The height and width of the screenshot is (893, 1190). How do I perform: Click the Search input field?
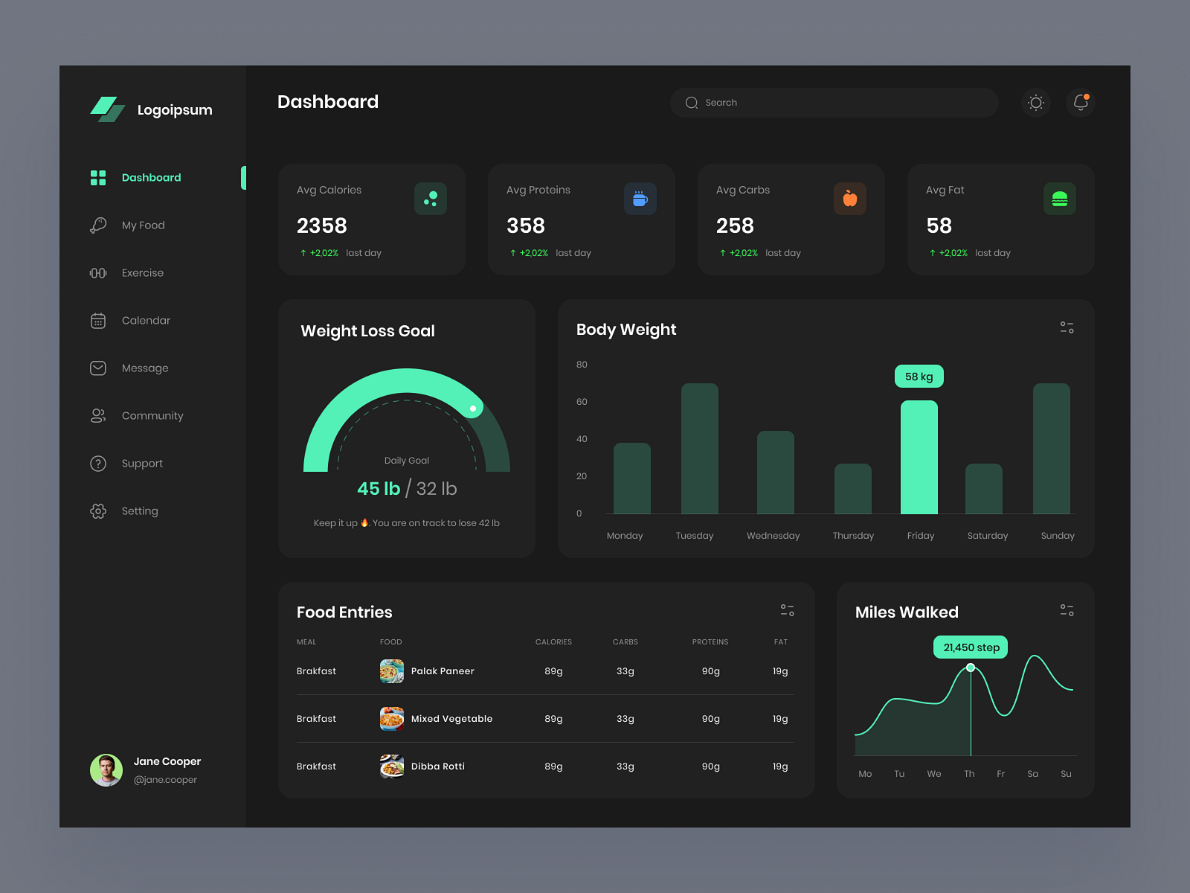point(833,103)
